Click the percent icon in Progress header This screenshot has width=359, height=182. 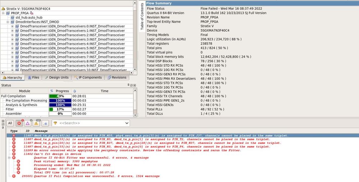point(51,91)
